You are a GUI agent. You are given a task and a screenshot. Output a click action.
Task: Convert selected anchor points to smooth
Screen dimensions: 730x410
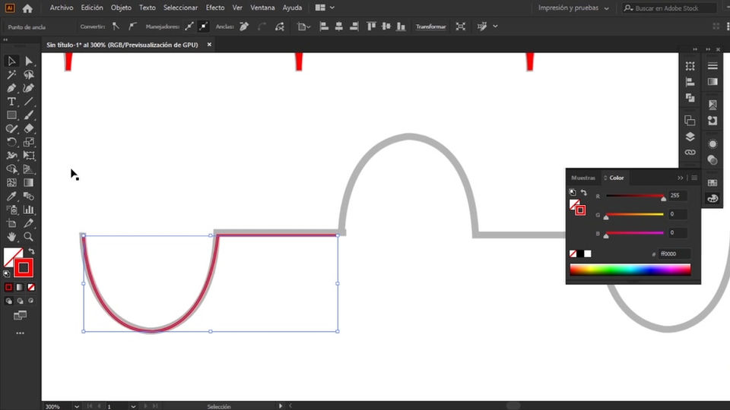pyautogui.click(x=132, y=27)
